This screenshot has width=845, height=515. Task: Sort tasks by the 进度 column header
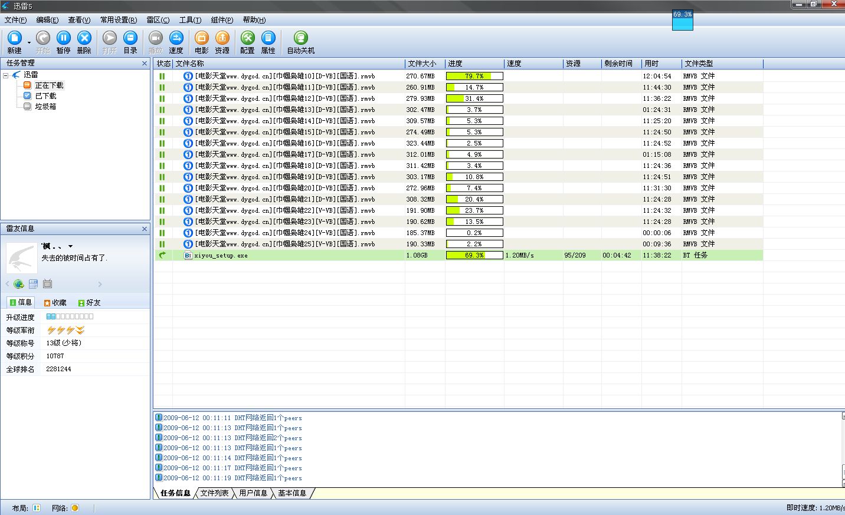pos(474,64)
